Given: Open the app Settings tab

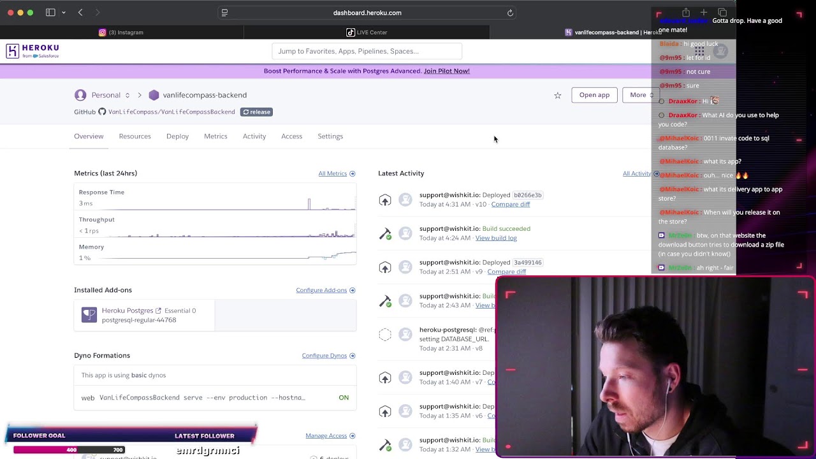Looking at the screenshot, I should (330, 136).
